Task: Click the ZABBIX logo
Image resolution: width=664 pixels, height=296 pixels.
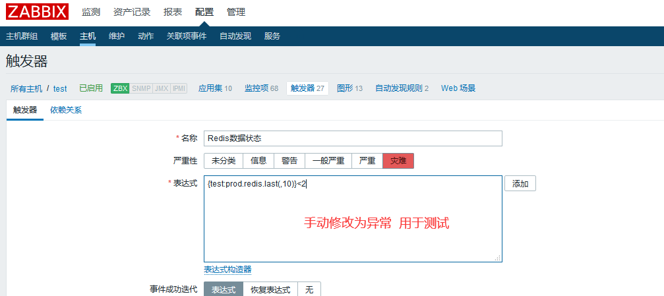Action: click(x=38, y=12)
